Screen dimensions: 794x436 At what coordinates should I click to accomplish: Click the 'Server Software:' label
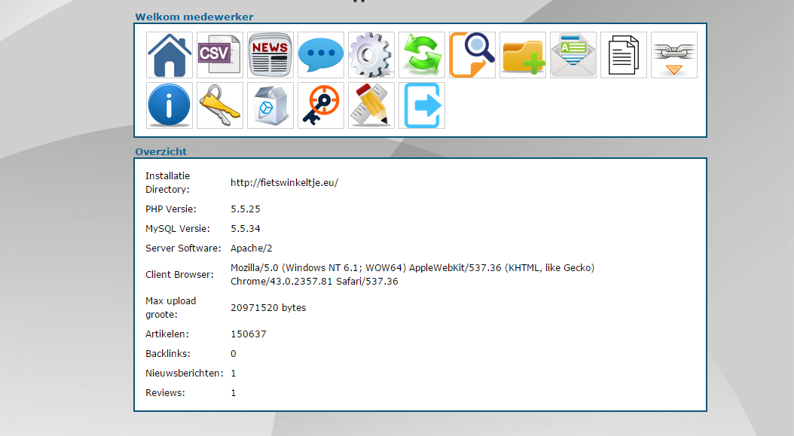[x=183, y=248]
